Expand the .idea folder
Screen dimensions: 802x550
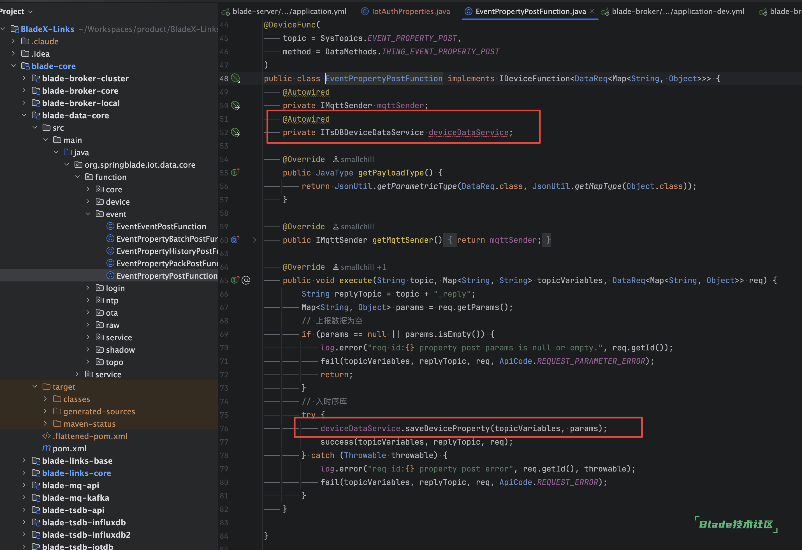pyautogui.click(x=13, y=54)
